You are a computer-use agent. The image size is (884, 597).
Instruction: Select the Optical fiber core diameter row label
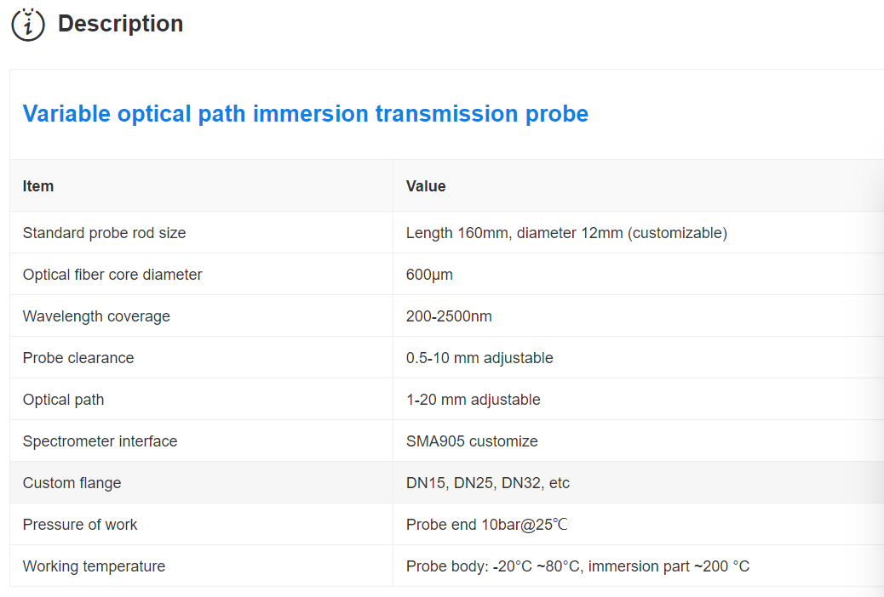tap(112, 275)
